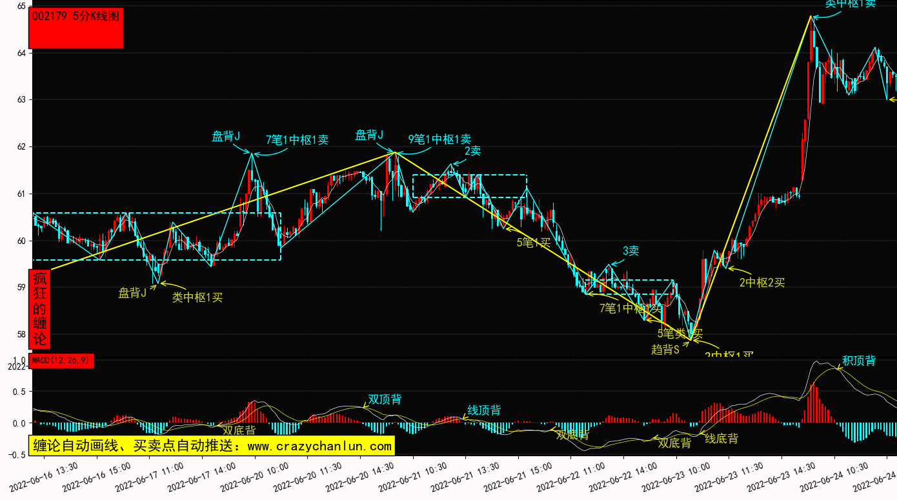Click the 线顶背 MACD annotation
The height and width of the screenshot is (500, 897).
point(484,410)
